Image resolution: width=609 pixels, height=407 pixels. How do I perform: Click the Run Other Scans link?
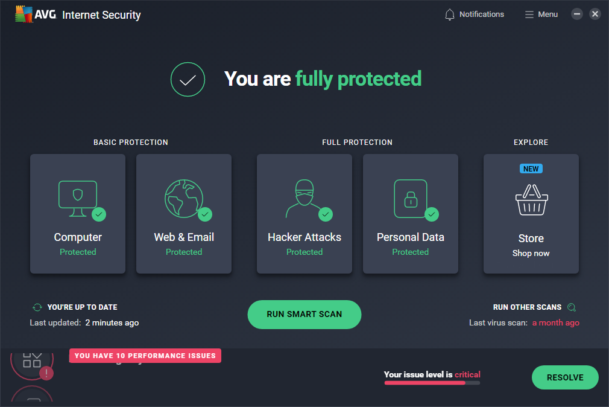pos(527,307)
